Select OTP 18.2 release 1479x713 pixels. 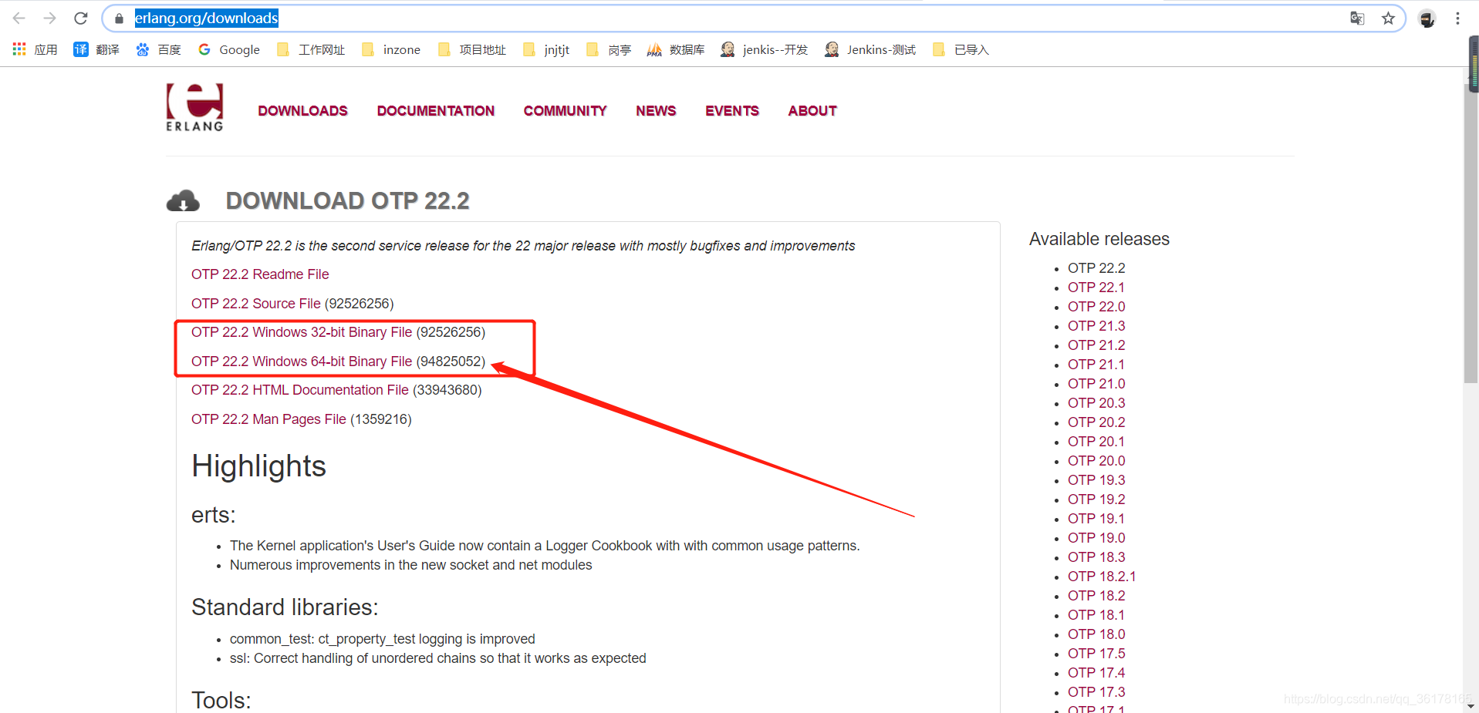1096,596
